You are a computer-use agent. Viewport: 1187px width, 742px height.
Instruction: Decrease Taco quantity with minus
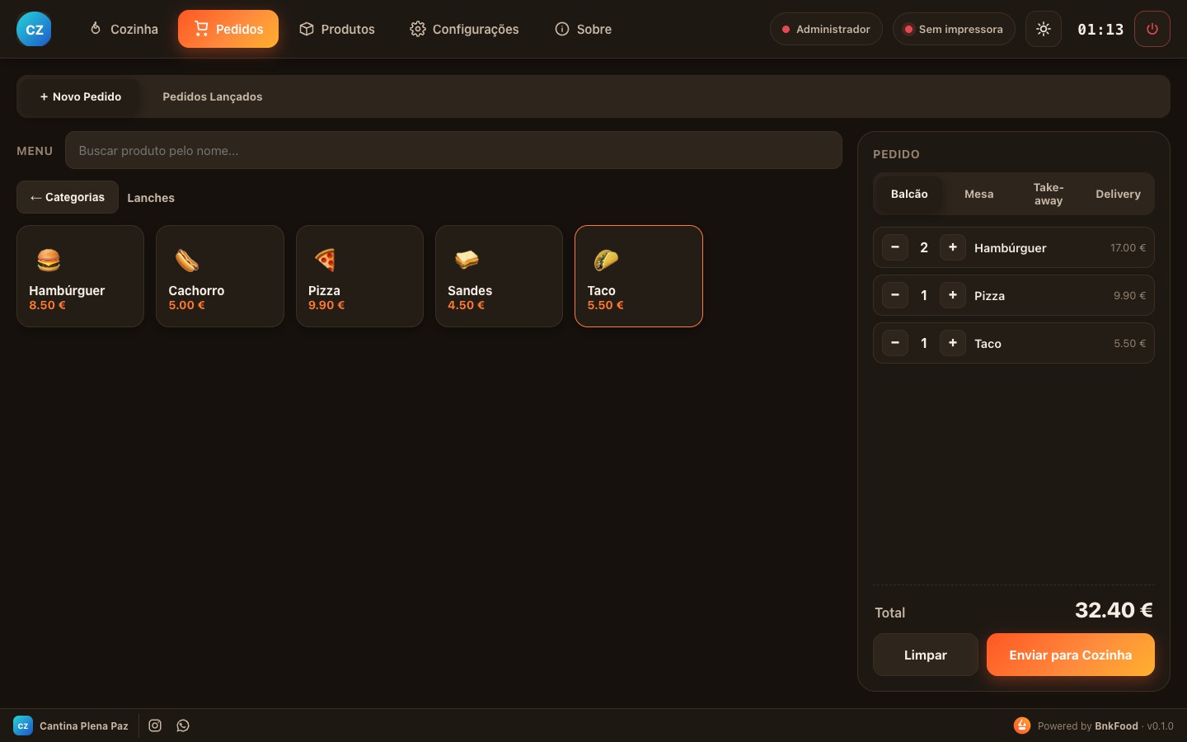coord(895,343)
